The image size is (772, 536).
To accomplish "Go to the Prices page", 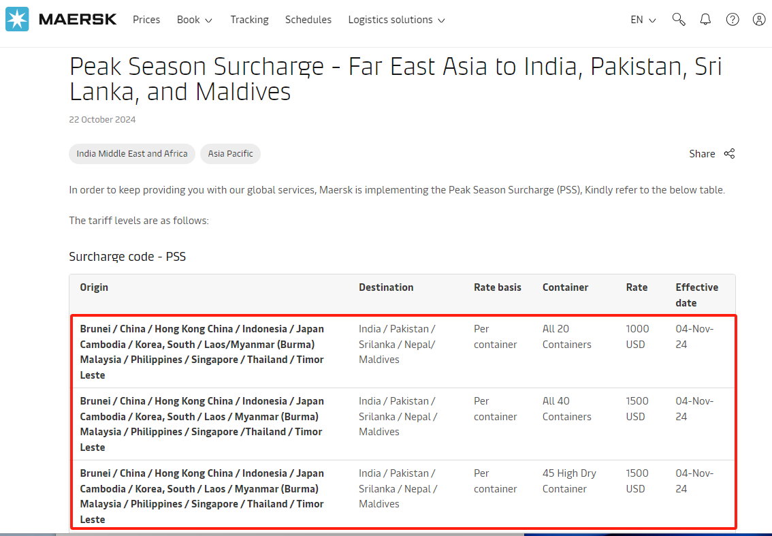I will click(146, 20).
